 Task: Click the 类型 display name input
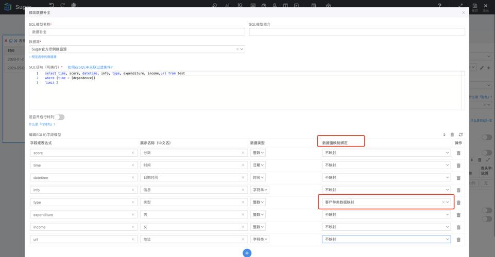pos(194,202)
